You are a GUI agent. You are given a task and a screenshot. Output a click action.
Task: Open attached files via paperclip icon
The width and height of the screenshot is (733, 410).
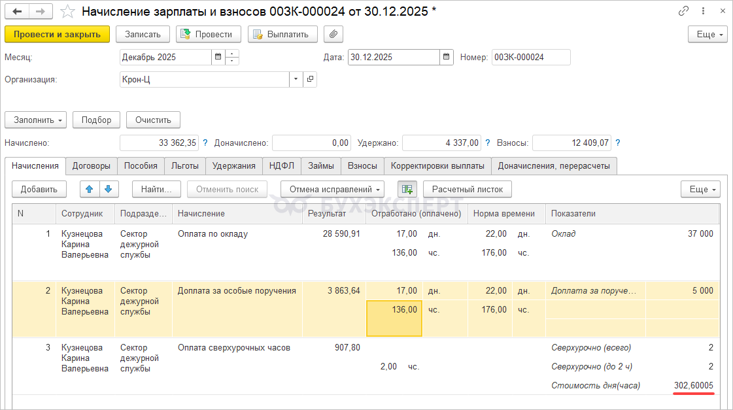click(333, 34)
